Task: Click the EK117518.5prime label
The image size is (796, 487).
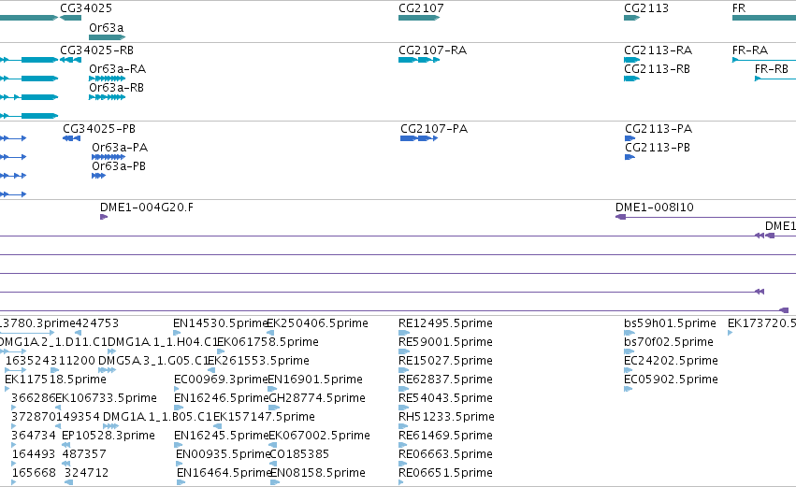Action: point(55,380)
